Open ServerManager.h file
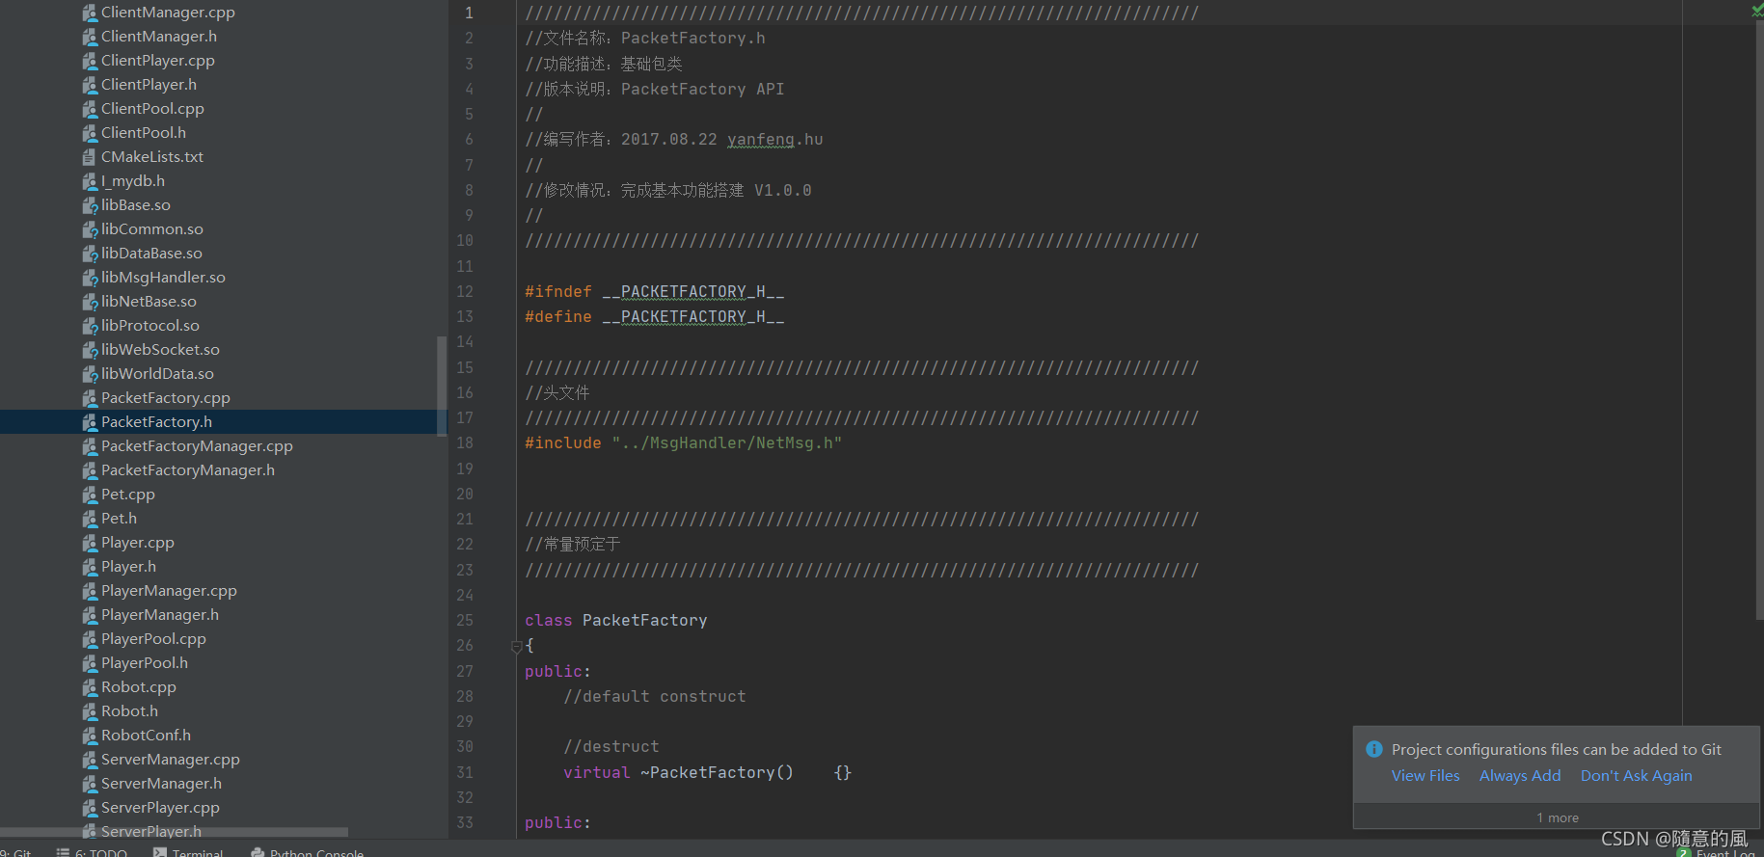This screenshot has width=1764, height=857. click(161, 784)
